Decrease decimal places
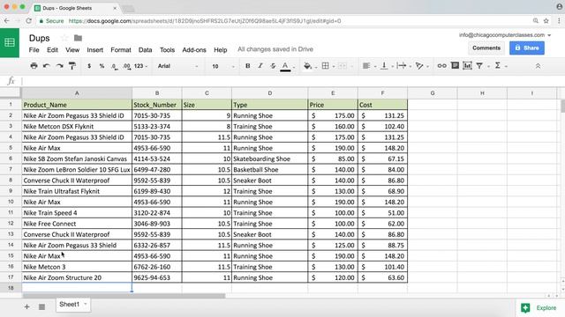Viewport: 565px width, 317px height. coord(114,66)
